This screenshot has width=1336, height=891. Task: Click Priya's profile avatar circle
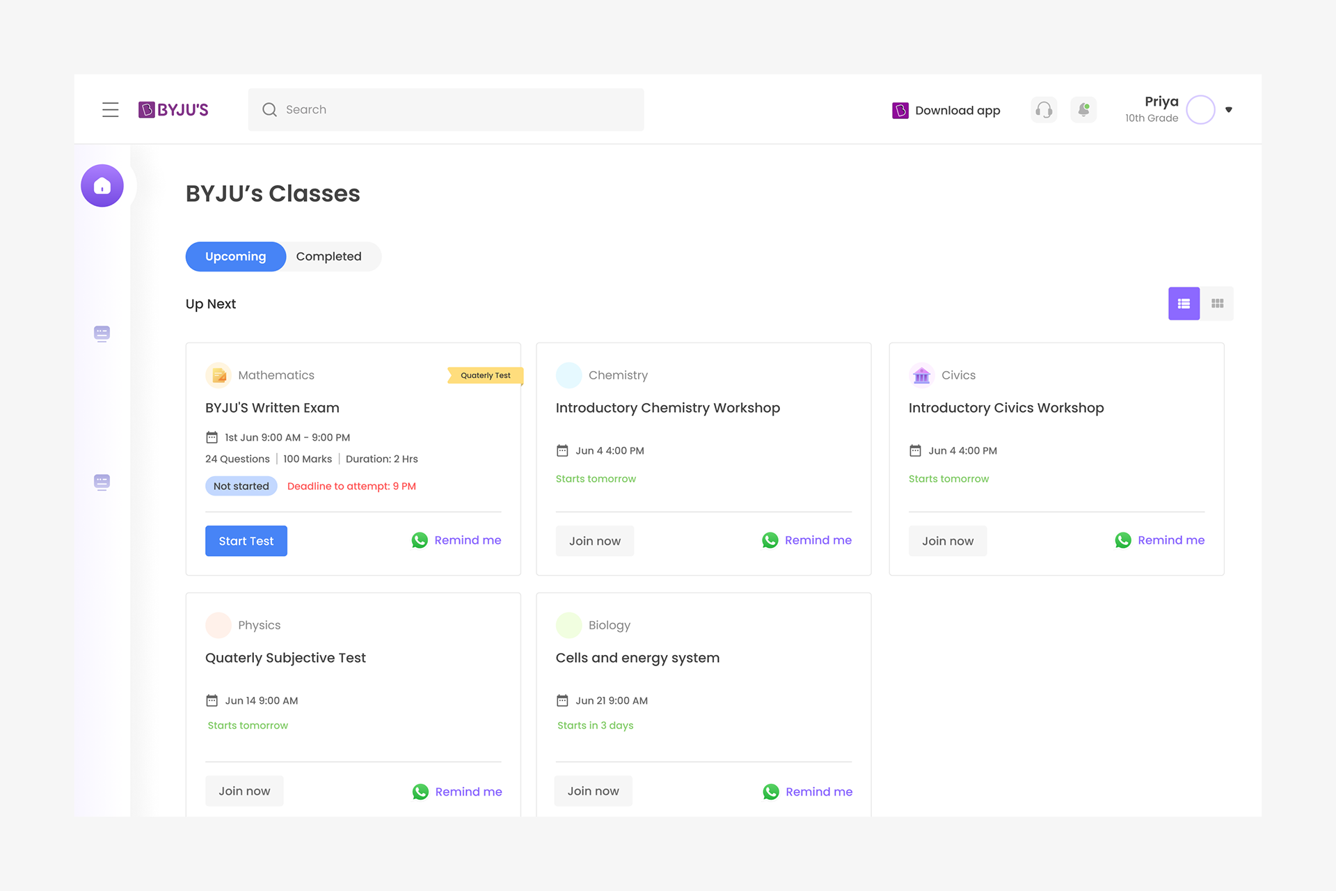1200,109
